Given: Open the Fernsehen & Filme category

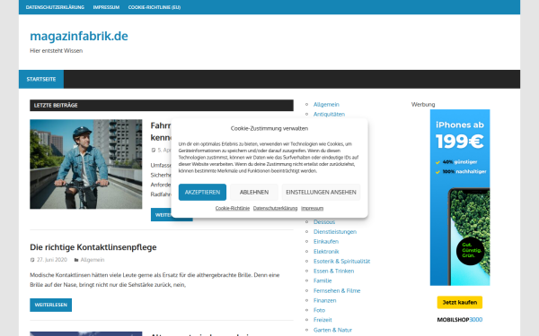Looking at the screenshot, I should click(x=337, y=290).
